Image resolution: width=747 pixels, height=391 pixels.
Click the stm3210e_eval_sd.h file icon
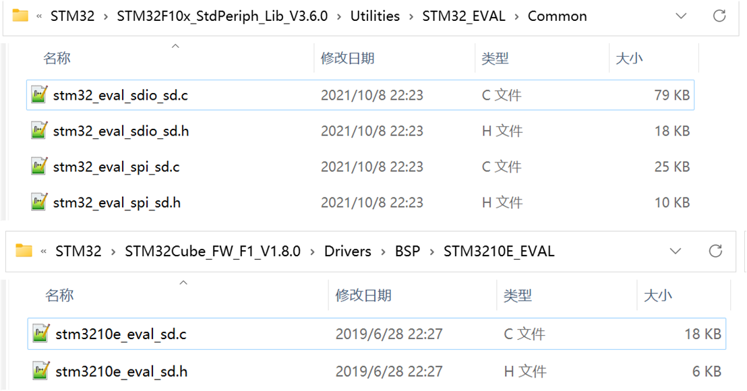point(41,371)
